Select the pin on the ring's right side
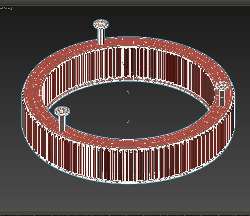 [x=222, y=94]
